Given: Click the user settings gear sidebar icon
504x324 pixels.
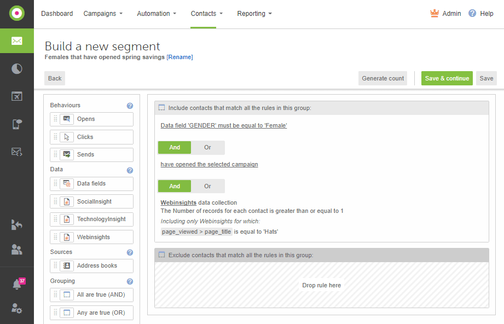Looking at the screenshot, I should pyautogui.click(x=17, y=308).
